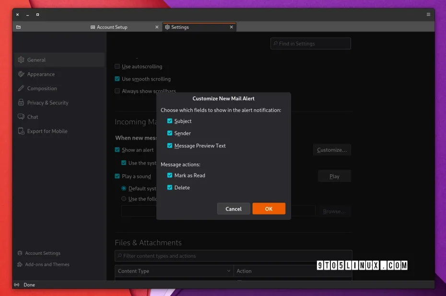Click the Account Settings icon

[20, 253]
